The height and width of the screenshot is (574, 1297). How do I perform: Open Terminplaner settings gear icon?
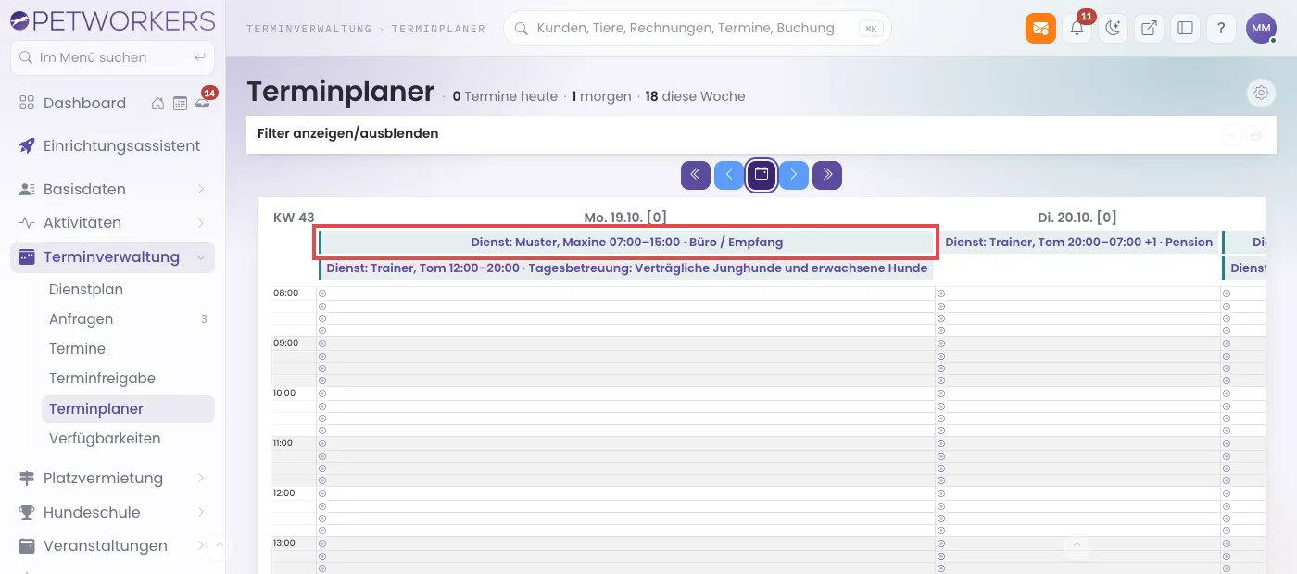pyautogui.click(x=1261, y=93)
